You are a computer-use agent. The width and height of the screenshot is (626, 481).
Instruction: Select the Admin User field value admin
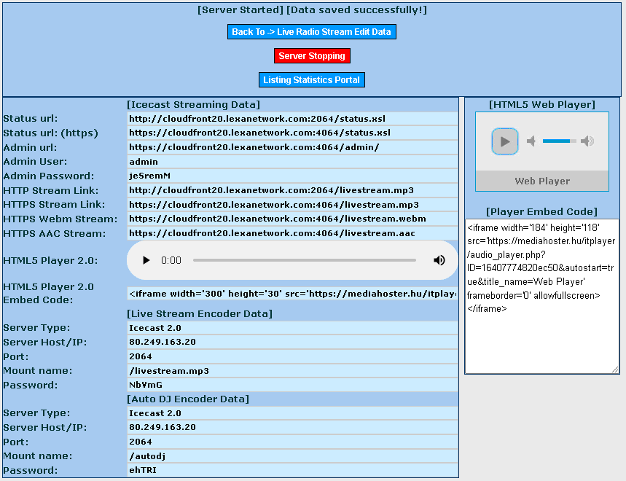pyautogui.click(x=292, y=162)
